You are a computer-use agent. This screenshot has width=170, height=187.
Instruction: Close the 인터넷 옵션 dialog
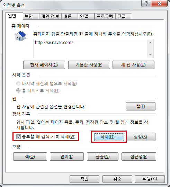159,3
